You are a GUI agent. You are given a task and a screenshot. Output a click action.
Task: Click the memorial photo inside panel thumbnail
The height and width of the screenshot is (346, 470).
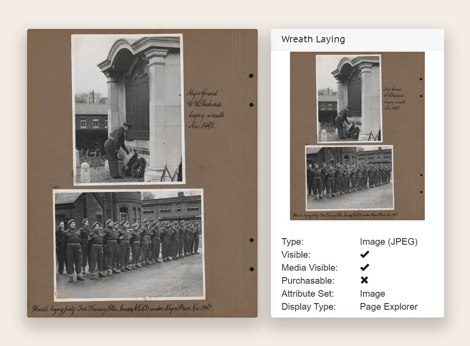click(x=349, y=99)
